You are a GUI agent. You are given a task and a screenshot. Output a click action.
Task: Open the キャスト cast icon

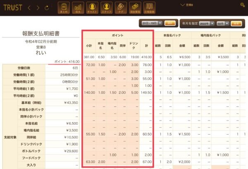tap(92, 7)
